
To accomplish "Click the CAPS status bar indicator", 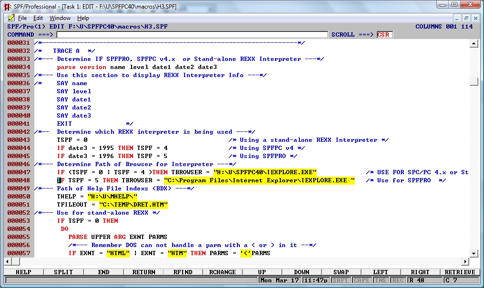I will pyautogui.click(x=361, y=280).
